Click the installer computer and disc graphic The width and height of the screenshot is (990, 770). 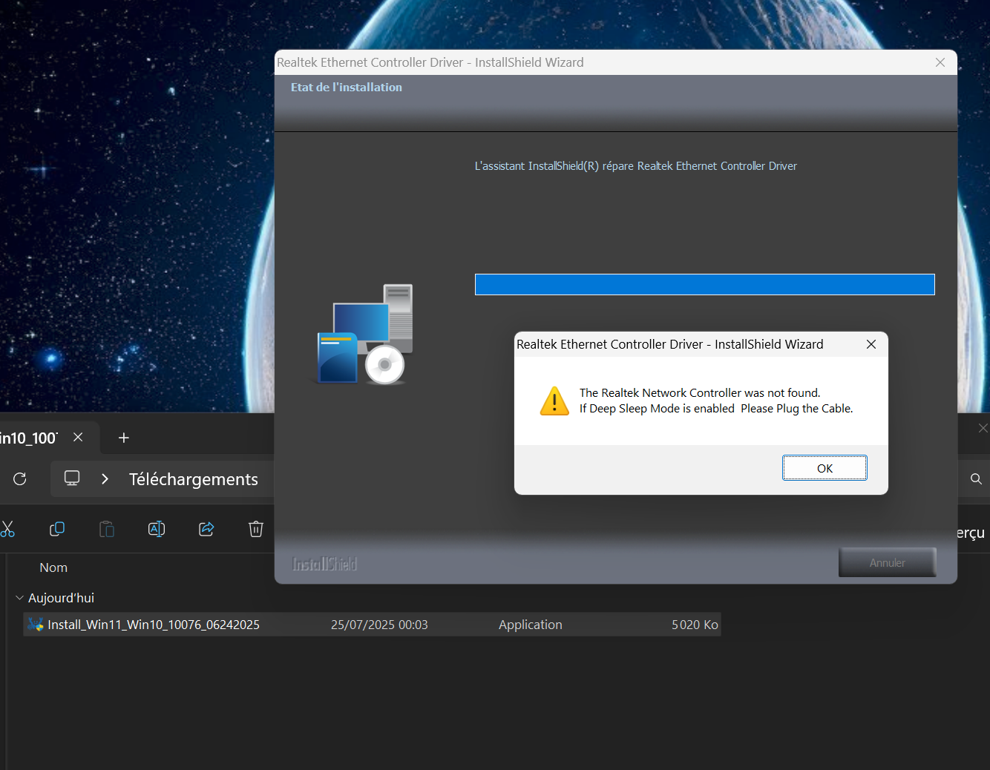tap(364, 334)
